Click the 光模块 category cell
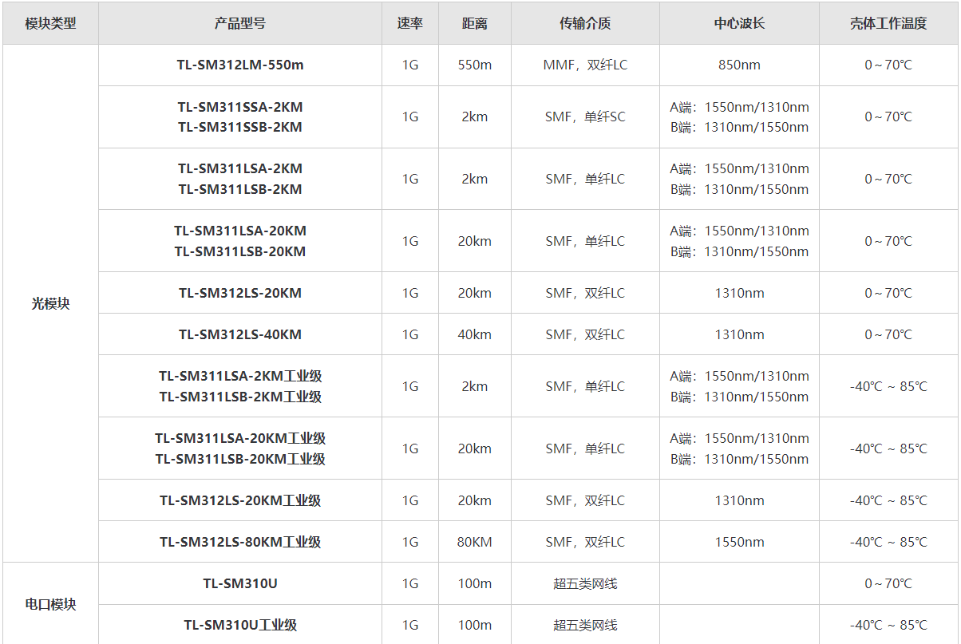961x644 pixels. (x=50, y=303)
